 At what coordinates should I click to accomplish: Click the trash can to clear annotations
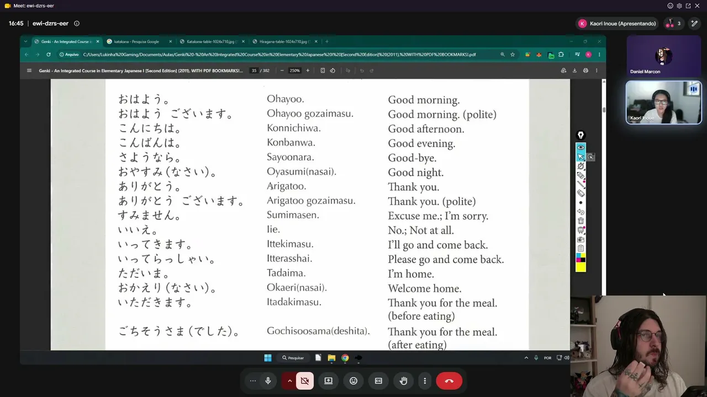[x=581, y=221]
